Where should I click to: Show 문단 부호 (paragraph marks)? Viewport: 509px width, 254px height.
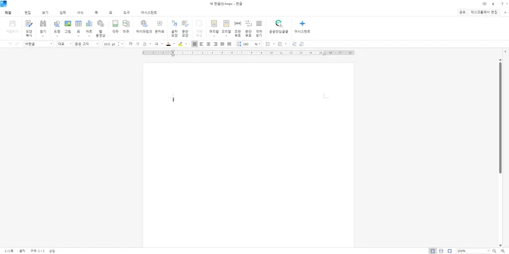click(x=248, y=28)
